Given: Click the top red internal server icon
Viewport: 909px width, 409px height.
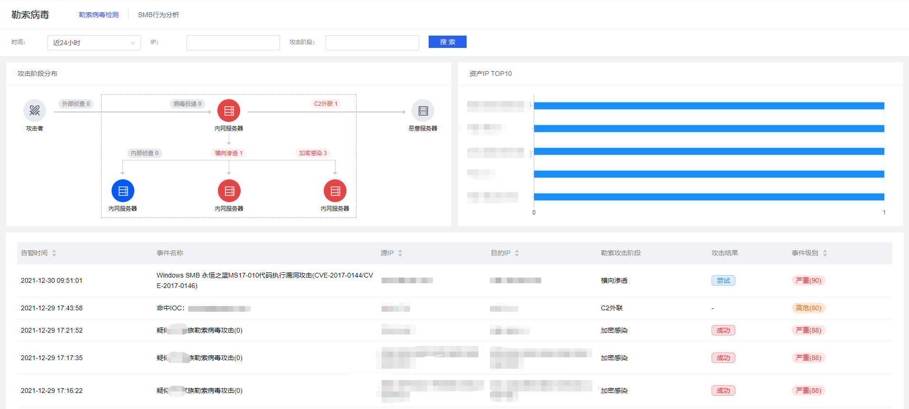Looking at the screenshot, I should pyautogui.click(x=229, y=111).
